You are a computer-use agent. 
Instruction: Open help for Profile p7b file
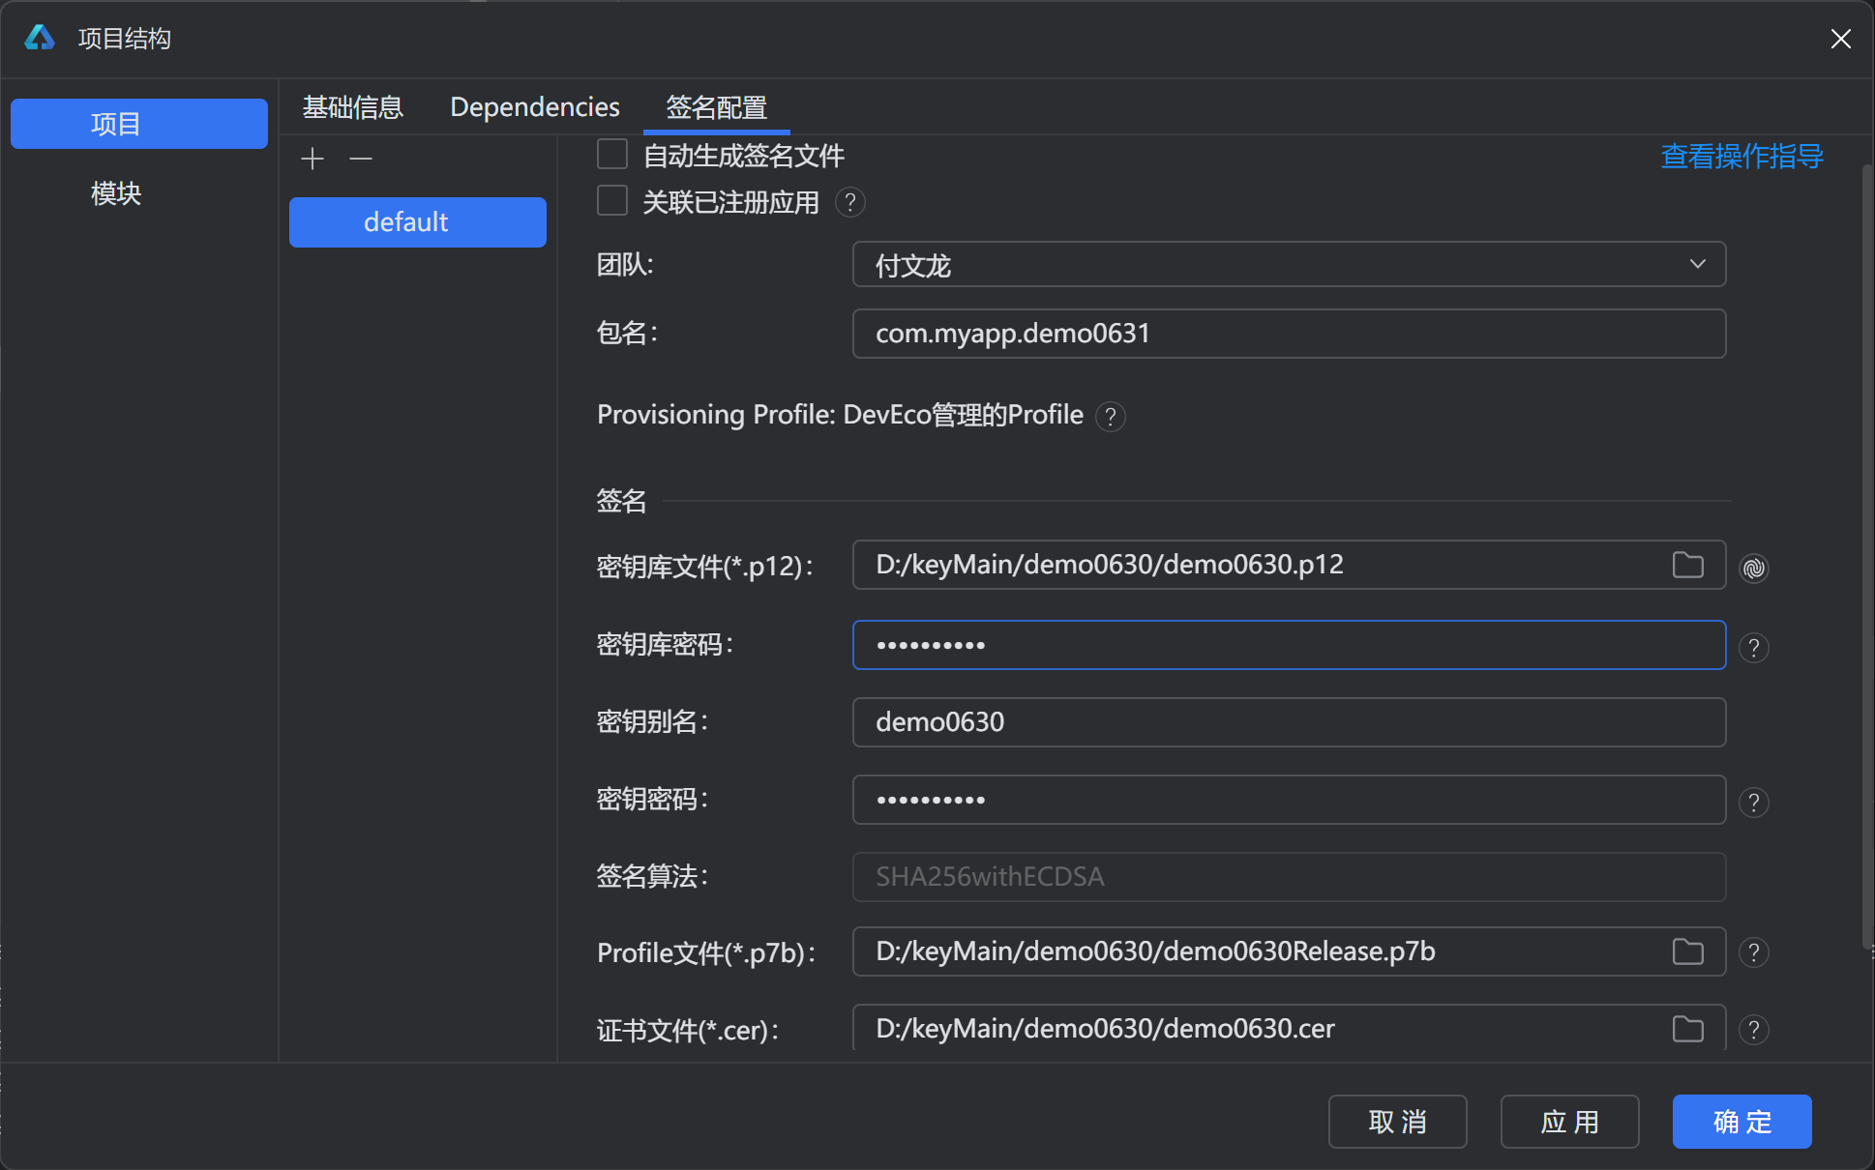1754,952
